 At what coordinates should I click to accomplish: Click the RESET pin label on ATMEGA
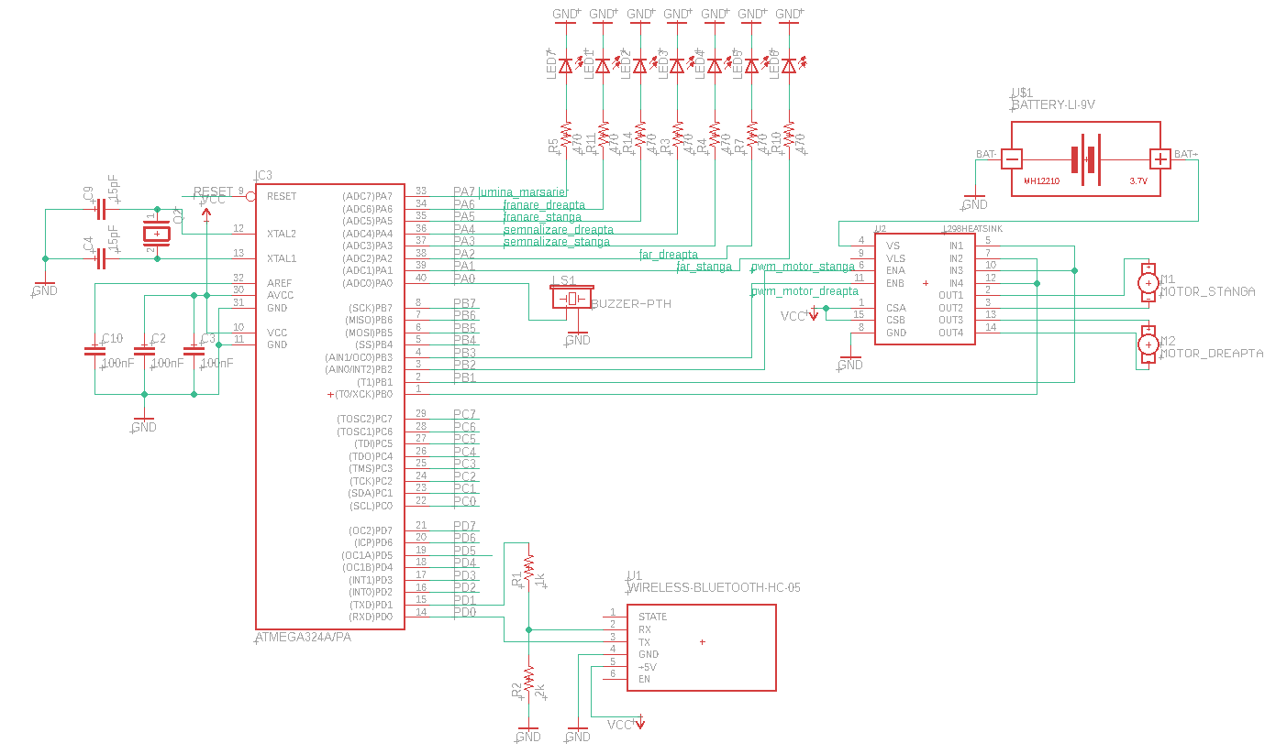point(282,196)
